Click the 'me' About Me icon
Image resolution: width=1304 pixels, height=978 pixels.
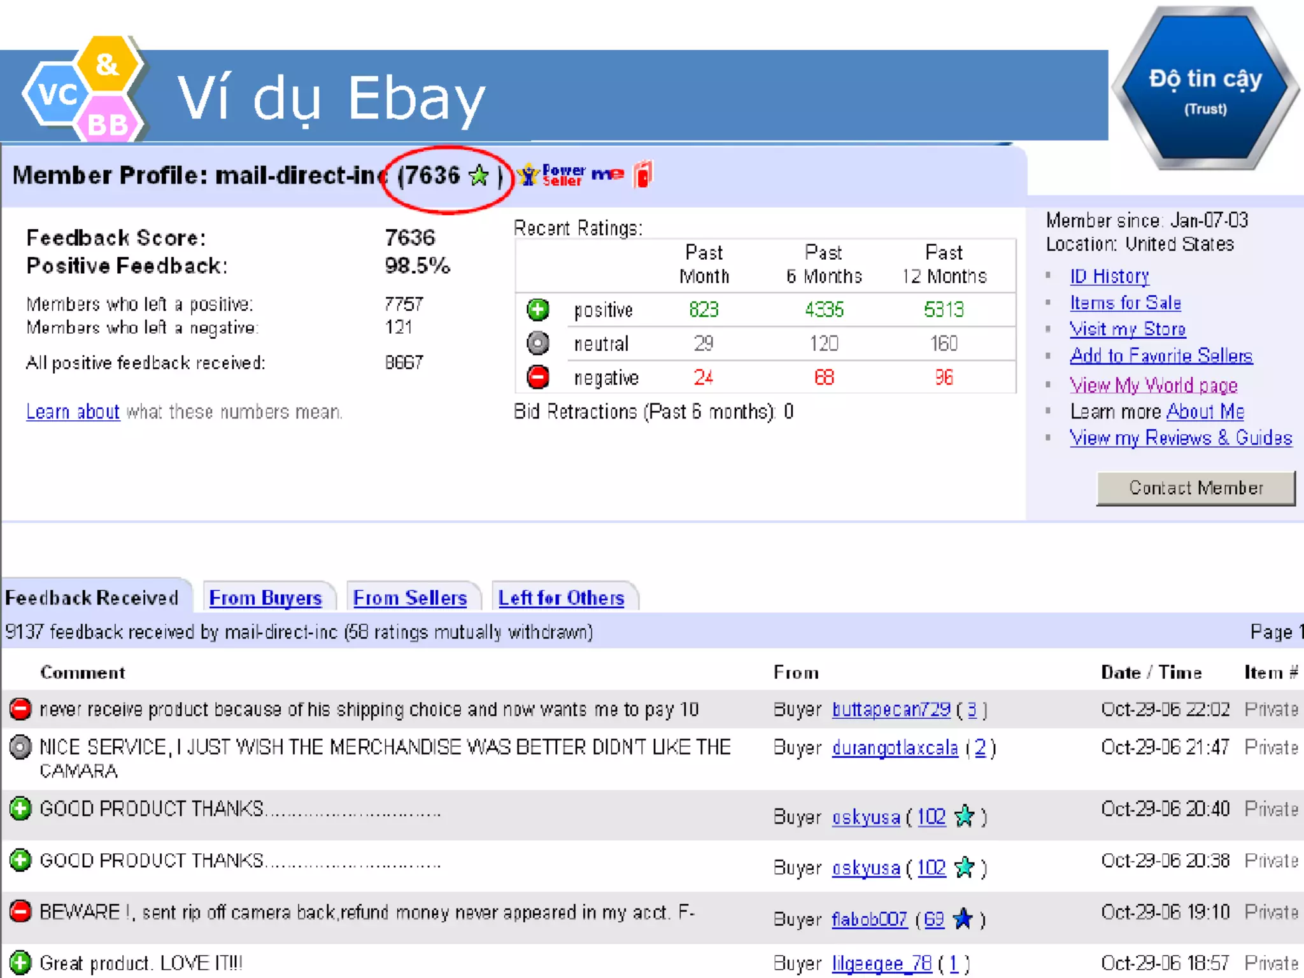click(607, 174)
